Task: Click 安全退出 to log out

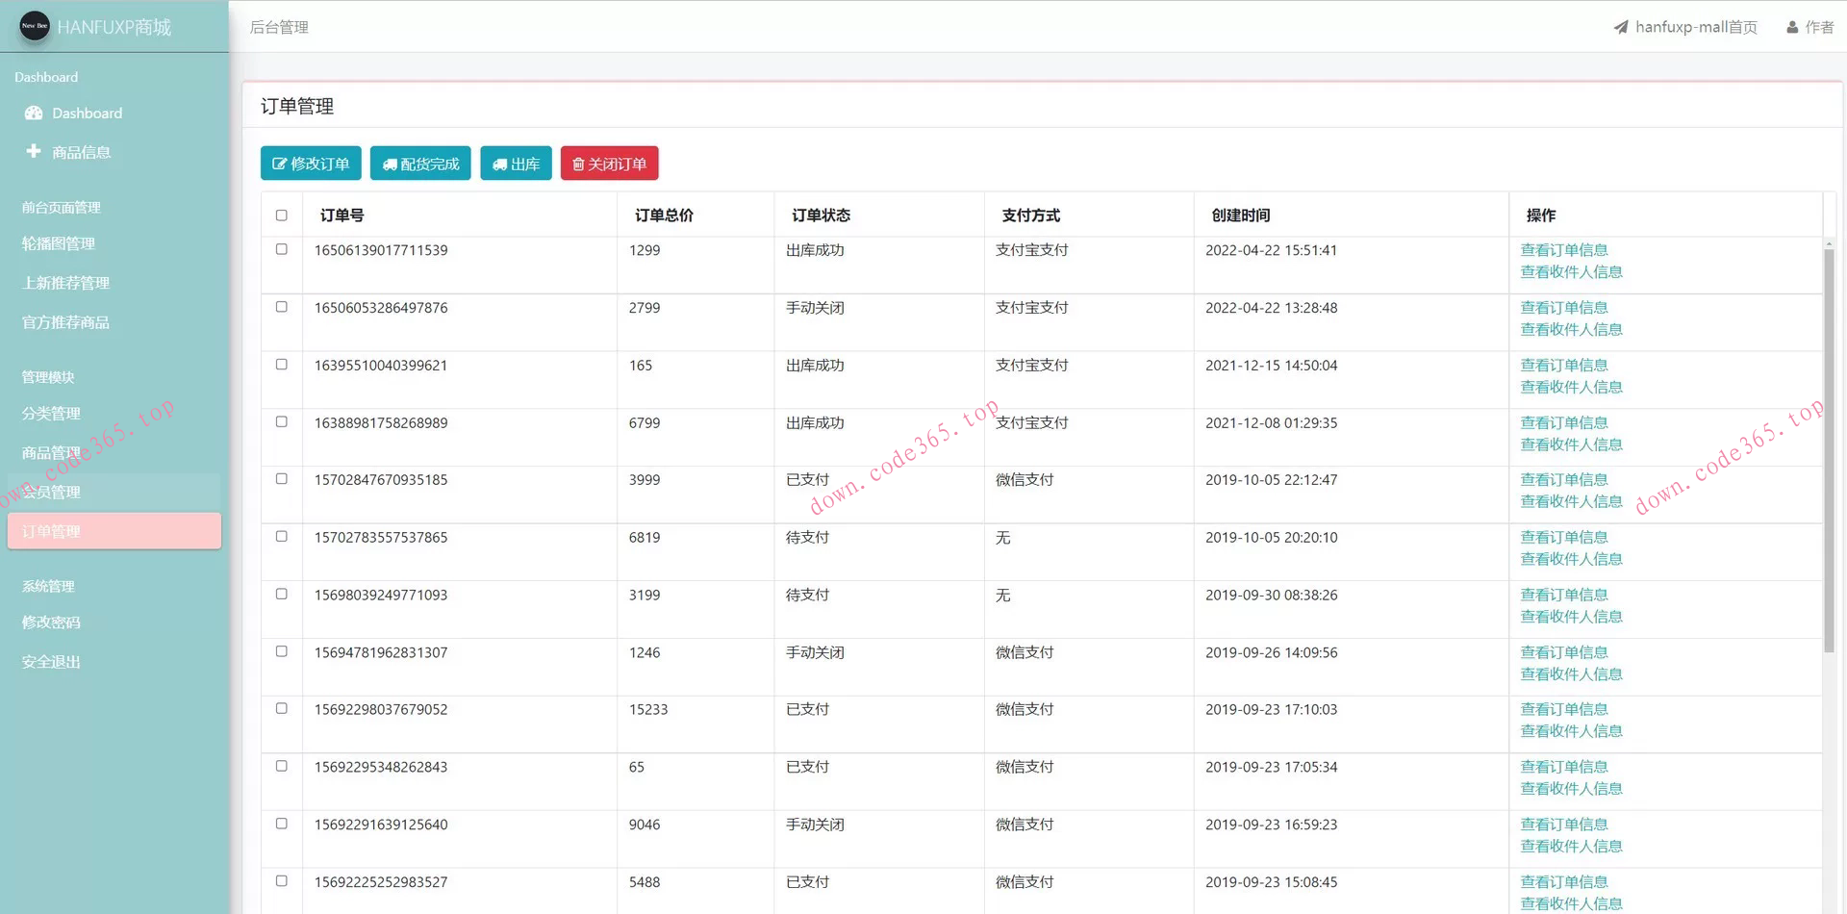Action: pos(51,662)
